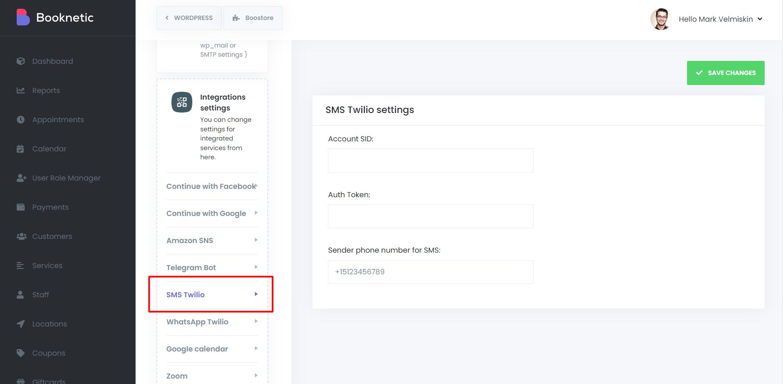Open the Appointments page
Screen dimensions: 783x384
[58, 120]
